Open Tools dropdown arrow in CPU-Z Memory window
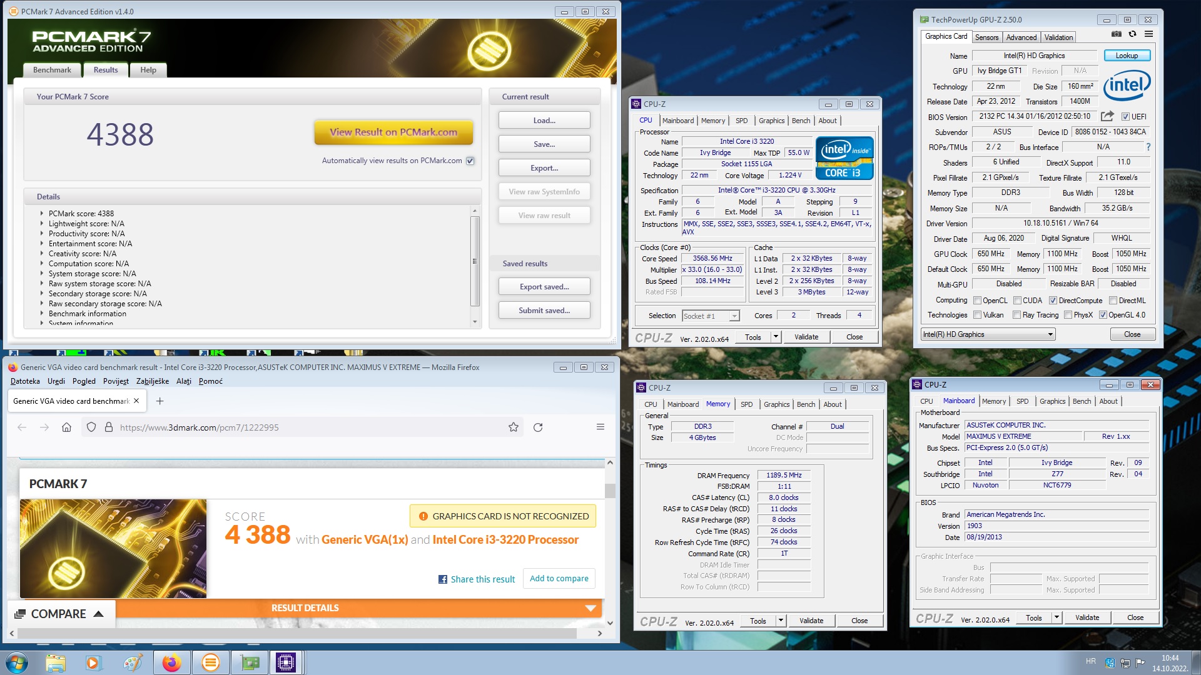Screen dimensions: 1201x675 (781, 621)
